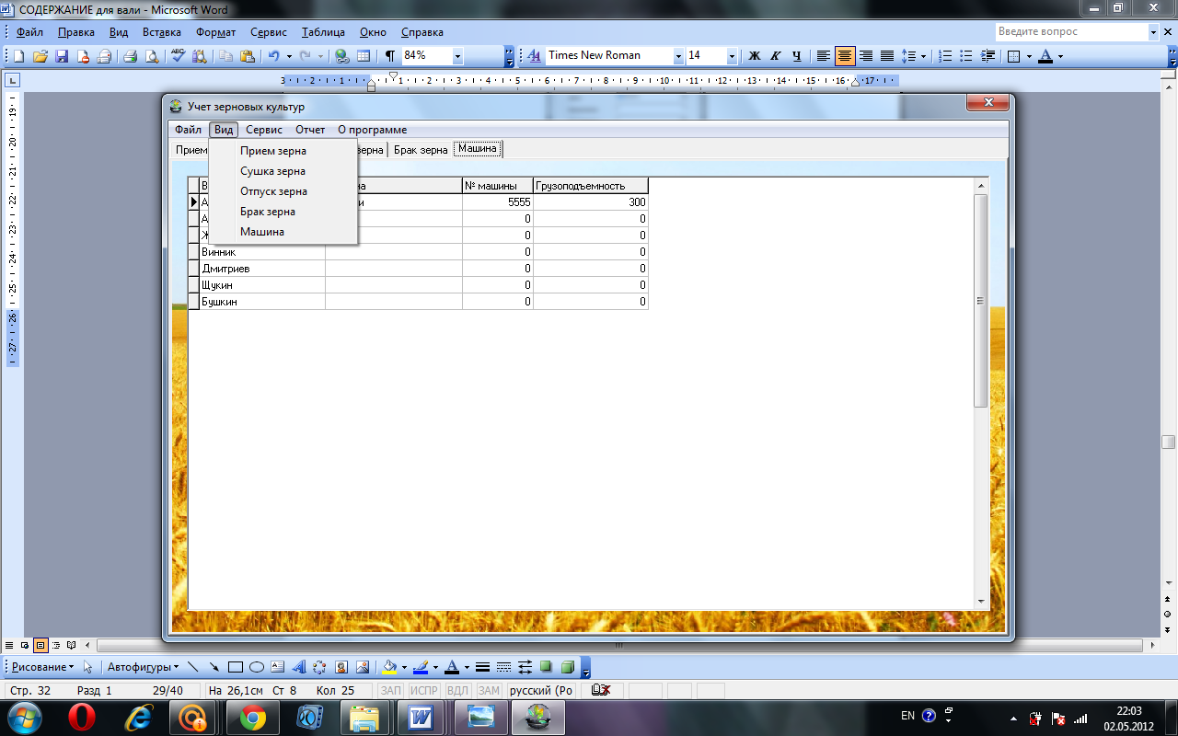The width and height of the screenshot is (1178, 736).
Task: Toggle Italic (К) formatting
Action: tap(776, 56)
